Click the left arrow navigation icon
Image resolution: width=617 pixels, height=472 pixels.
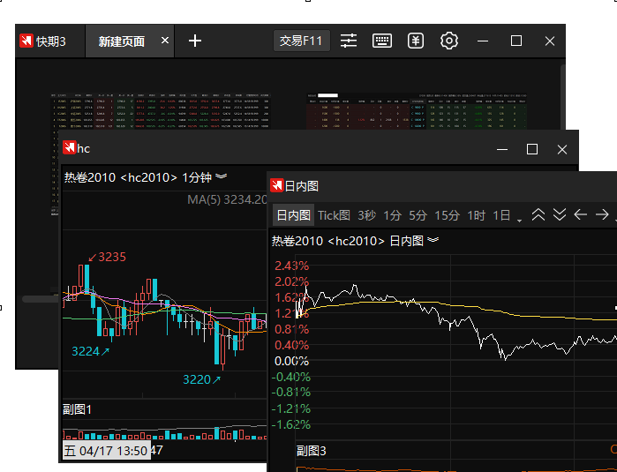pos(581,214)
